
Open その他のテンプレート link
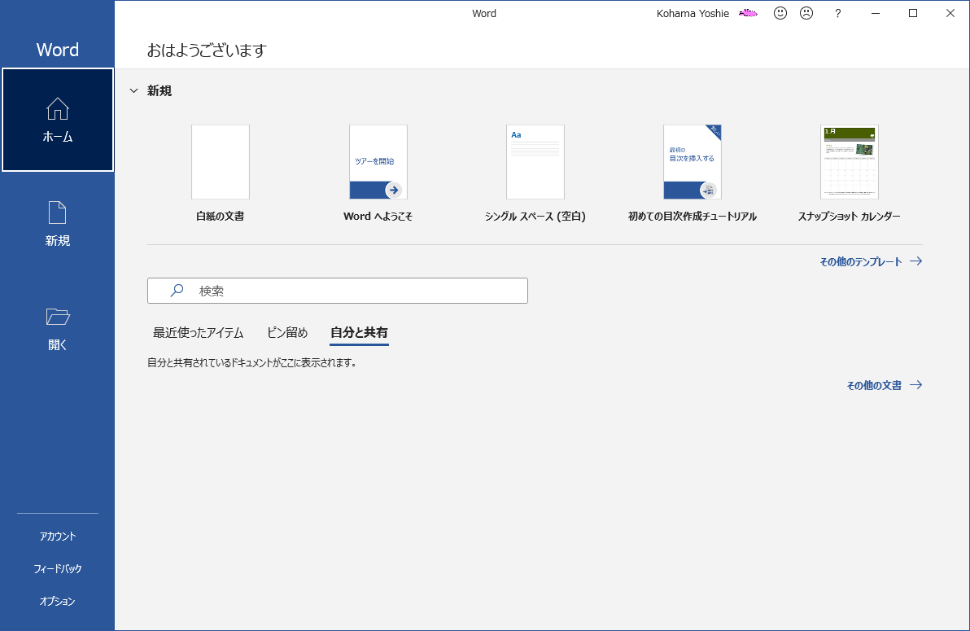pos(860,262)
